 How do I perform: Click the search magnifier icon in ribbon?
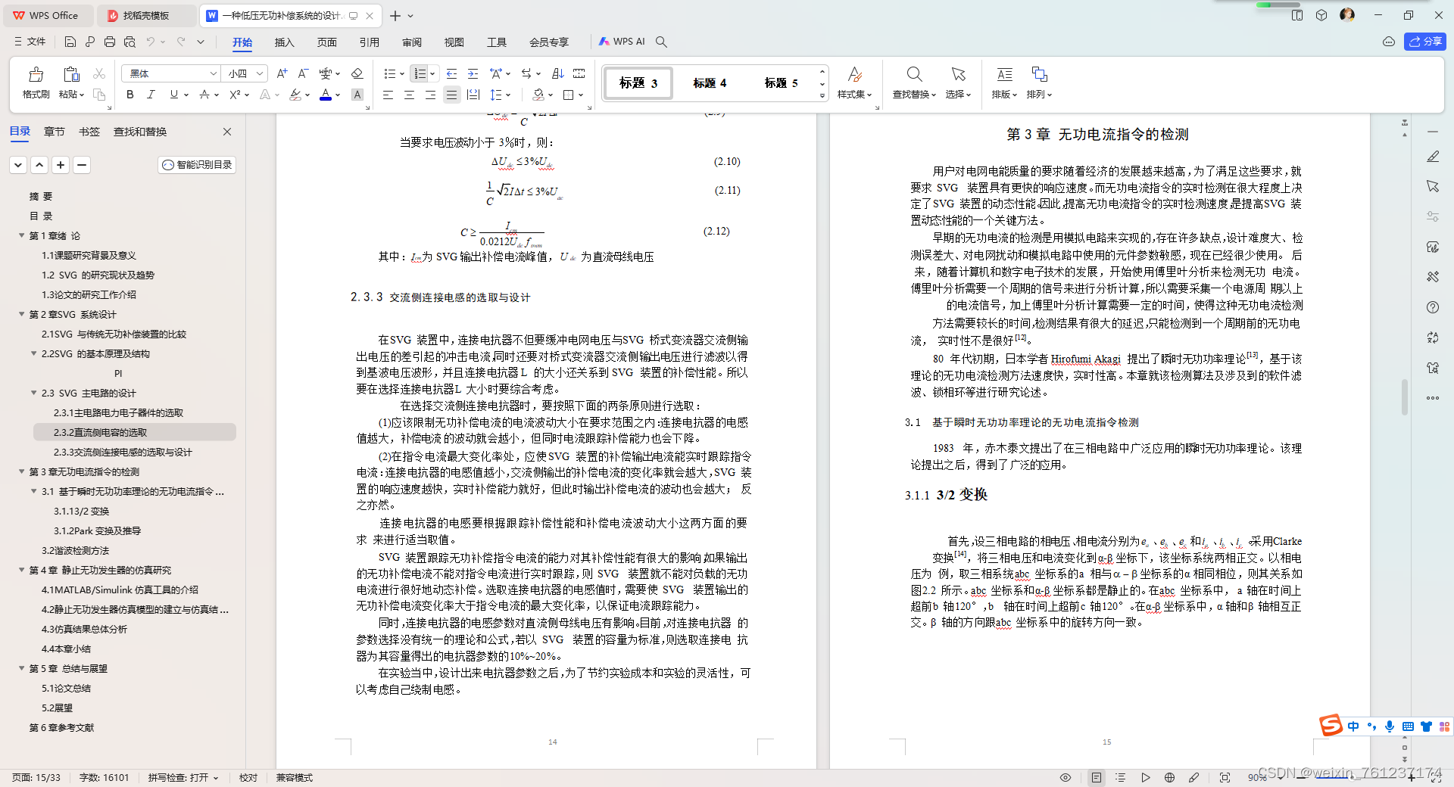661,42
